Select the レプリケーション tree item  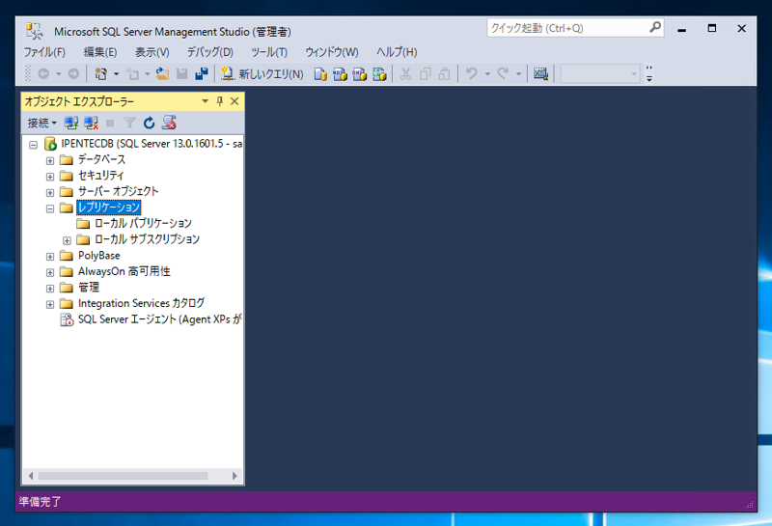(109, 208)
